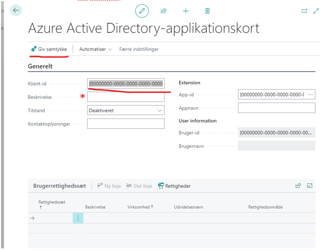Screen dimensions: 320x251
Task: Open the share icon at top
Action: pos(163,11)
